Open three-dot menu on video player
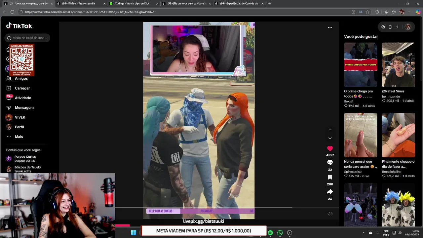 (330, 27)
